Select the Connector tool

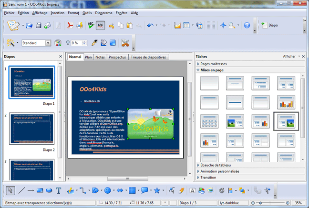83,190
